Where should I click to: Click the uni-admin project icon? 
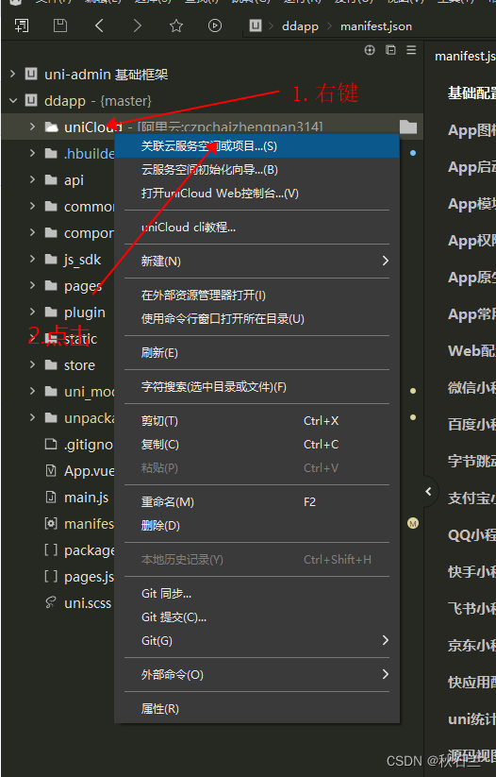click(x=31, y=74)
